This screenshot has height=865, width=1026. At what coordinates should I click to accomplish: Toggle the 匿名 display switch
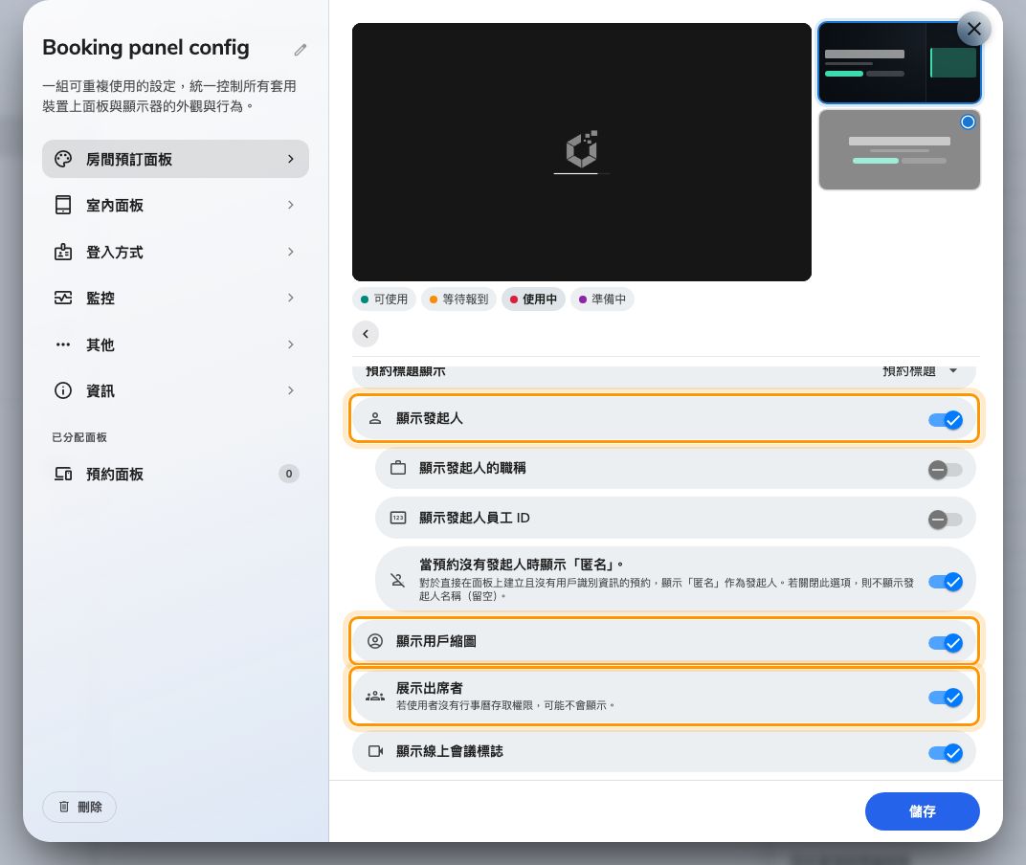coord(946,582)
